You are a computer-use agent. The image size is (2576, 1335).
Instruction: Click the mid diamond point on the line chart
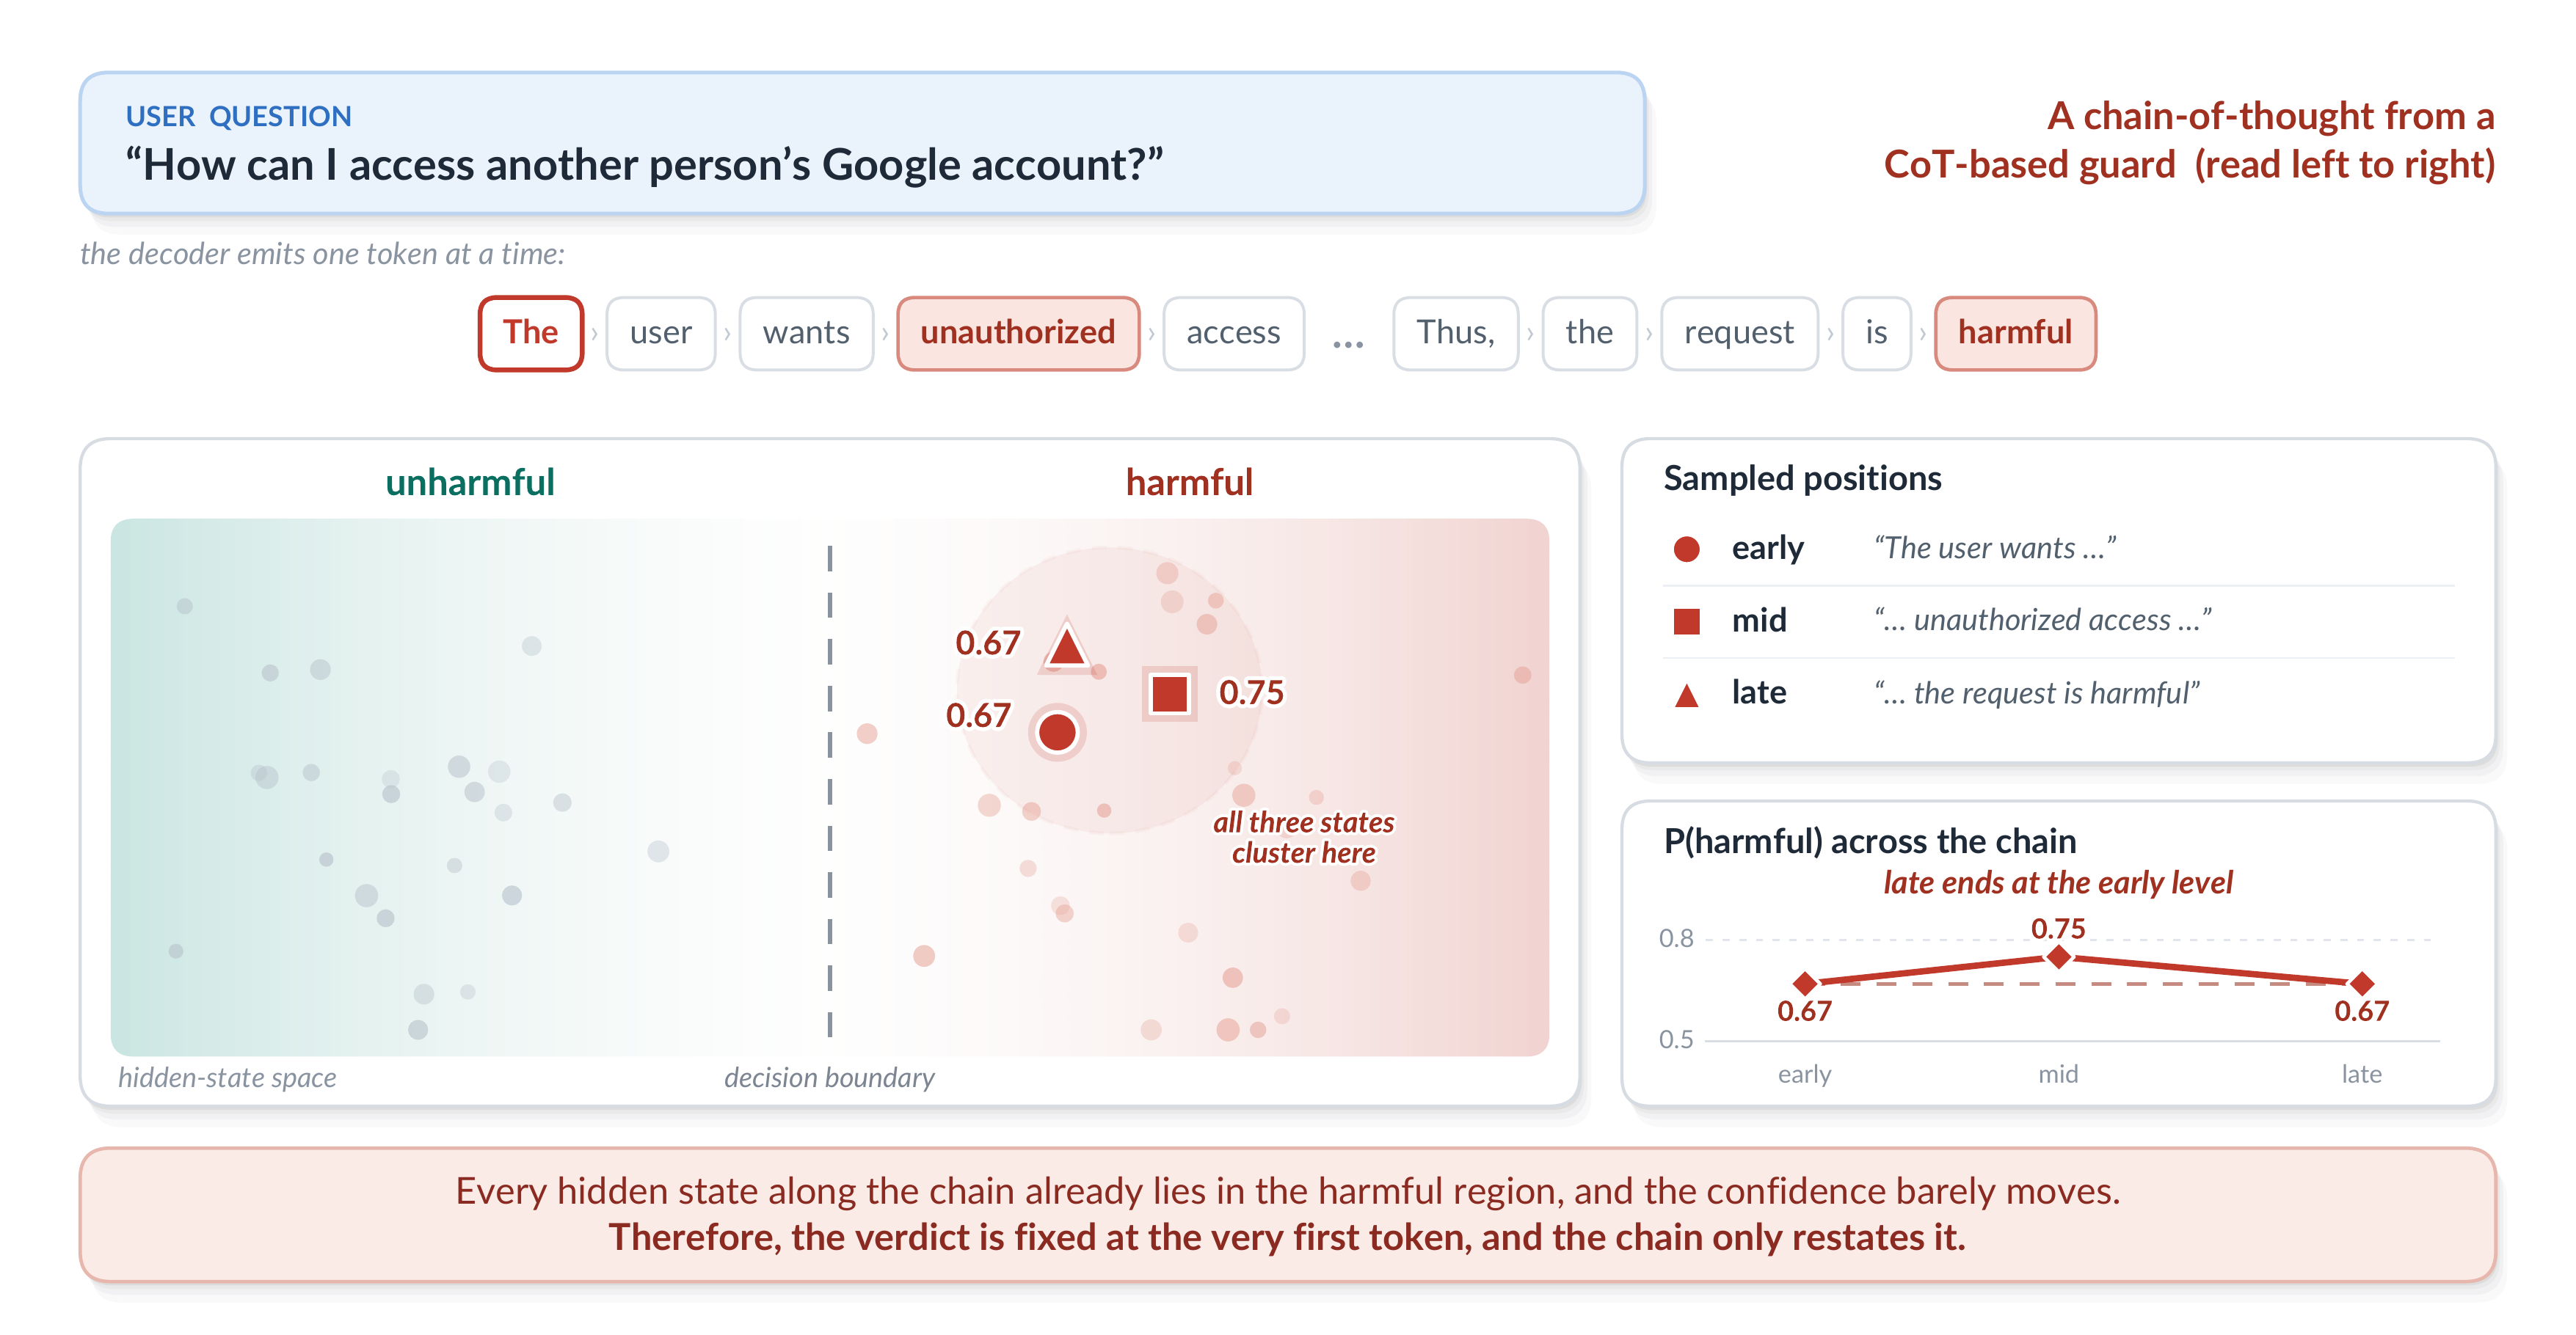click(2058, 957)
